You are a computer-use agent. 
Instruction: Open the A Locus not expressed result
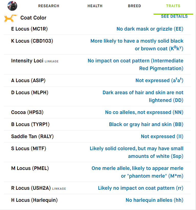pyautogui.click(x=159, y=80)
